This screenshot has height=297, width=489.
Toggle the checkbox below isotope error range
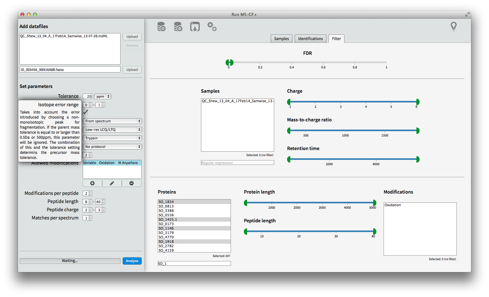85,112
